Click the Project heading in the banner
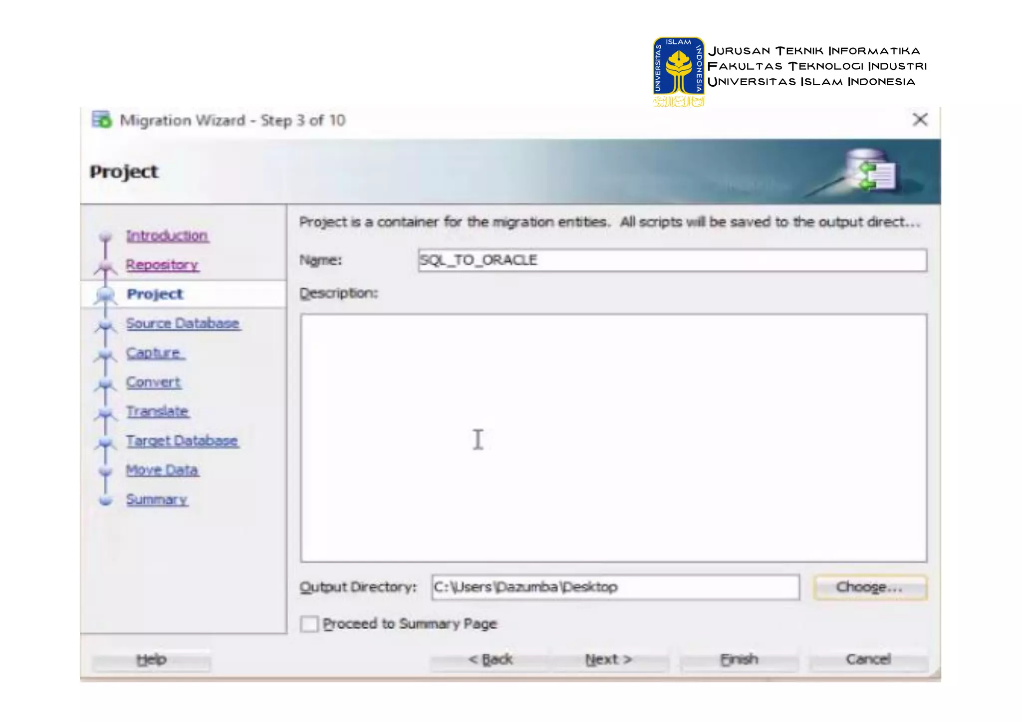The height and width of the screenshot is (722, 1022). point(124,172)
